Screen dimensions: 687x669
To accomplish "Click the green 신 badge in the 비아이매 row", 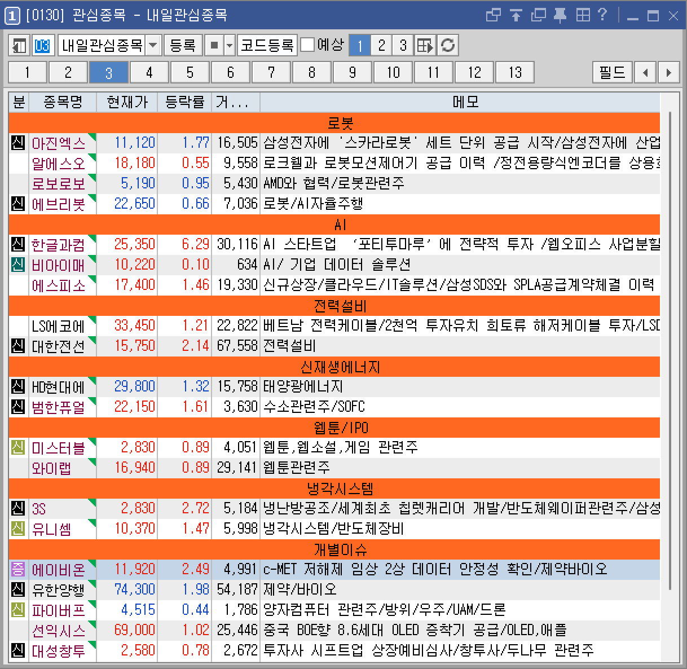I will (19, 265).
